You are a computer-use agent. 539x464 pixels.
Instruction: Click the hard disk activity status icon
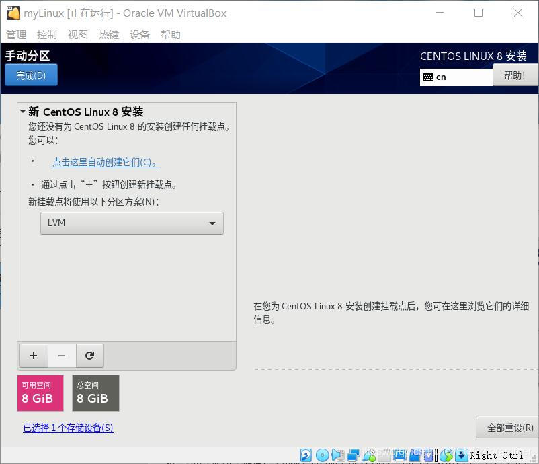coord(306,455)
